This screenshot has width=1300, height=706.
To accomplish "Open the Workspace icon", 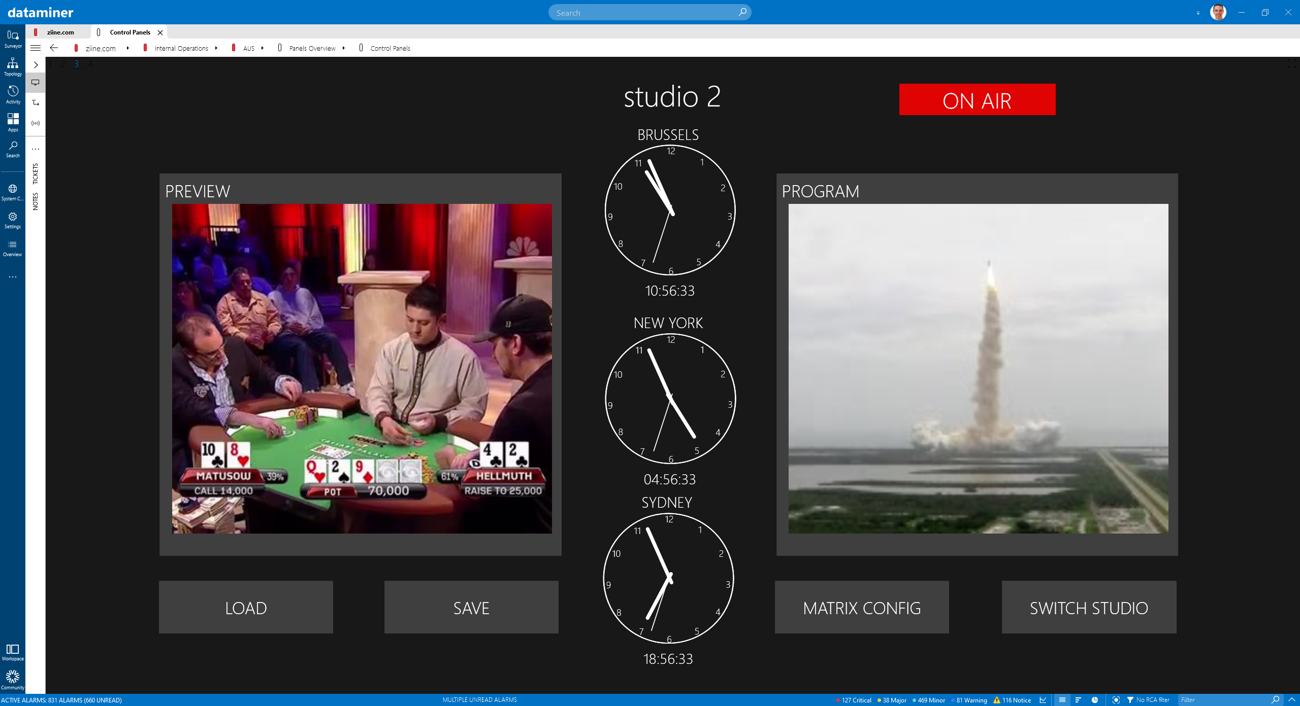I will 13,652.
